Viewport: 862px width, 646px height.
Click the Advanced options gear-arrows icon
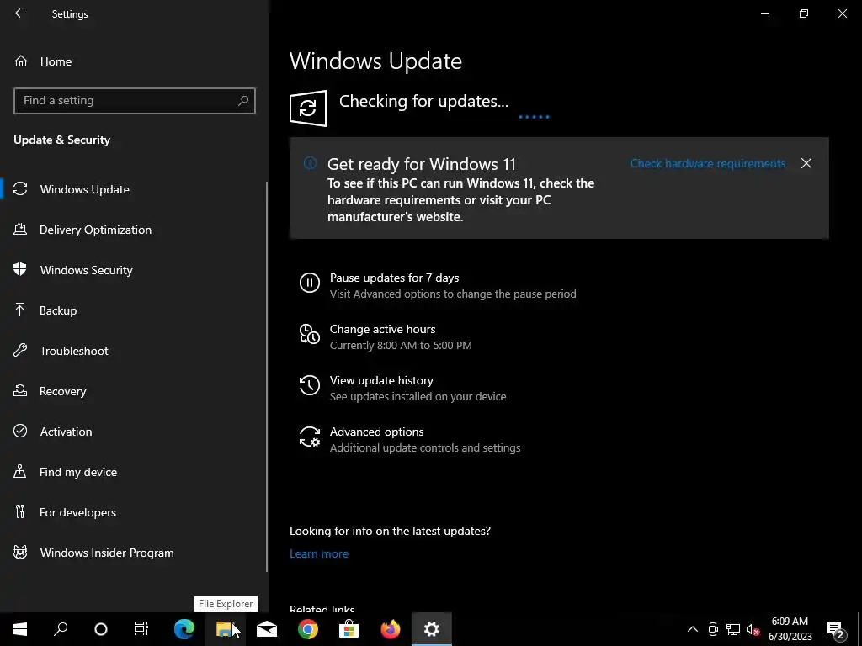[x=310, y=437]
